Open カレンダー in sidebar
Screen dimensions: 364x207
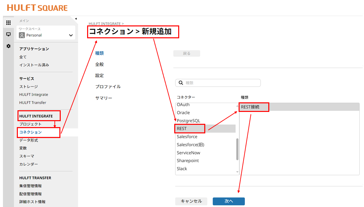click(x=29, y=164)
